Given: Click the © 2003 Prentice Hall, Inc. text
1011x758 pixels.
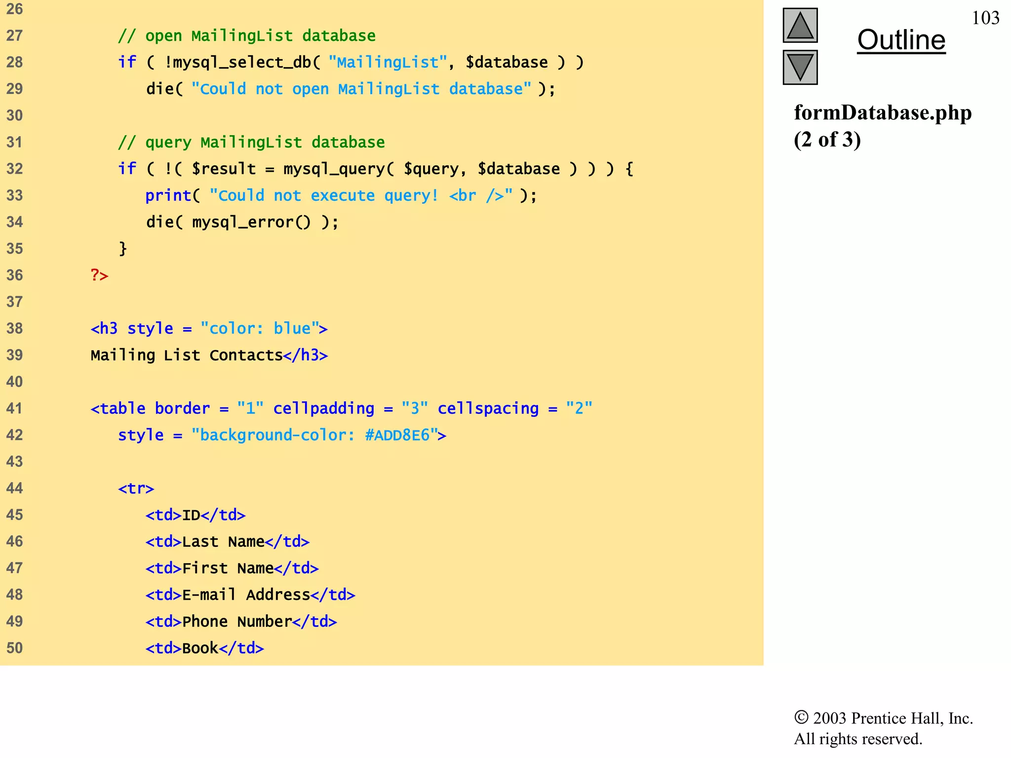Looking at the screenshot, I should pyautogui.click(x=883, y=718).
